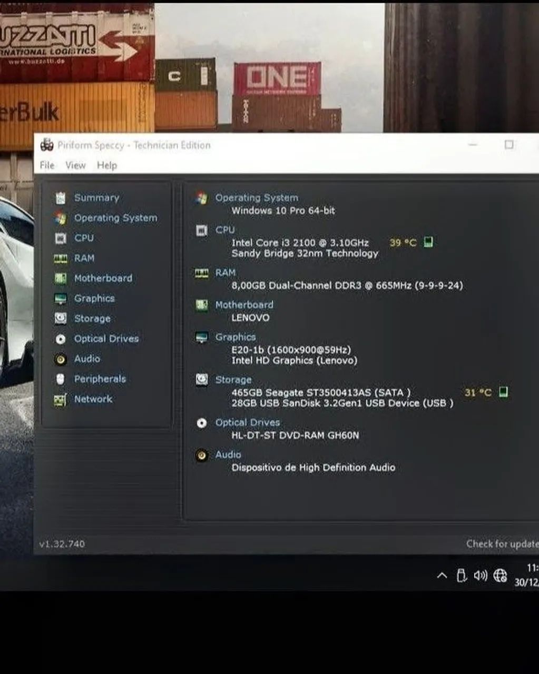Open the View menu

click(75, 165)
